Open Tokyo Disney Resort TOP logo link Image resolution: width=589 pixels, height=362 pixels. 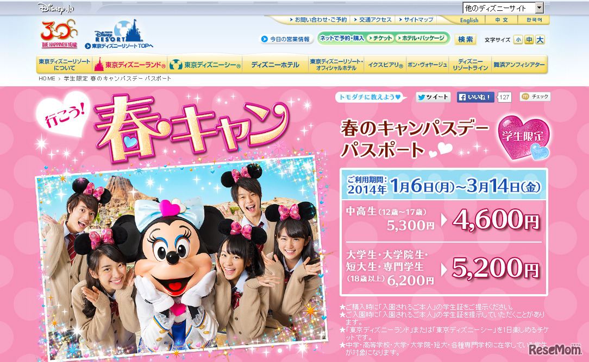click(119, 35)
